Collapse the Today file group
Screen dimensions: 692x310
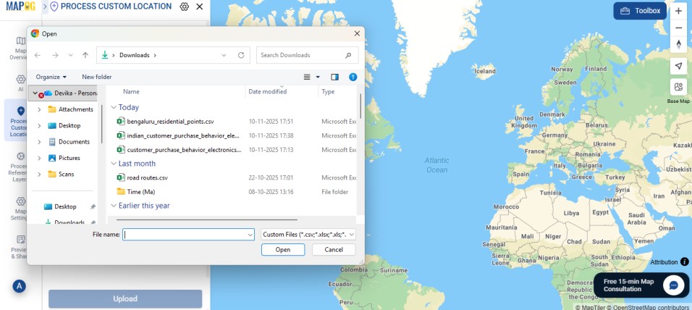pyautogui.click(x=114, y=107)
